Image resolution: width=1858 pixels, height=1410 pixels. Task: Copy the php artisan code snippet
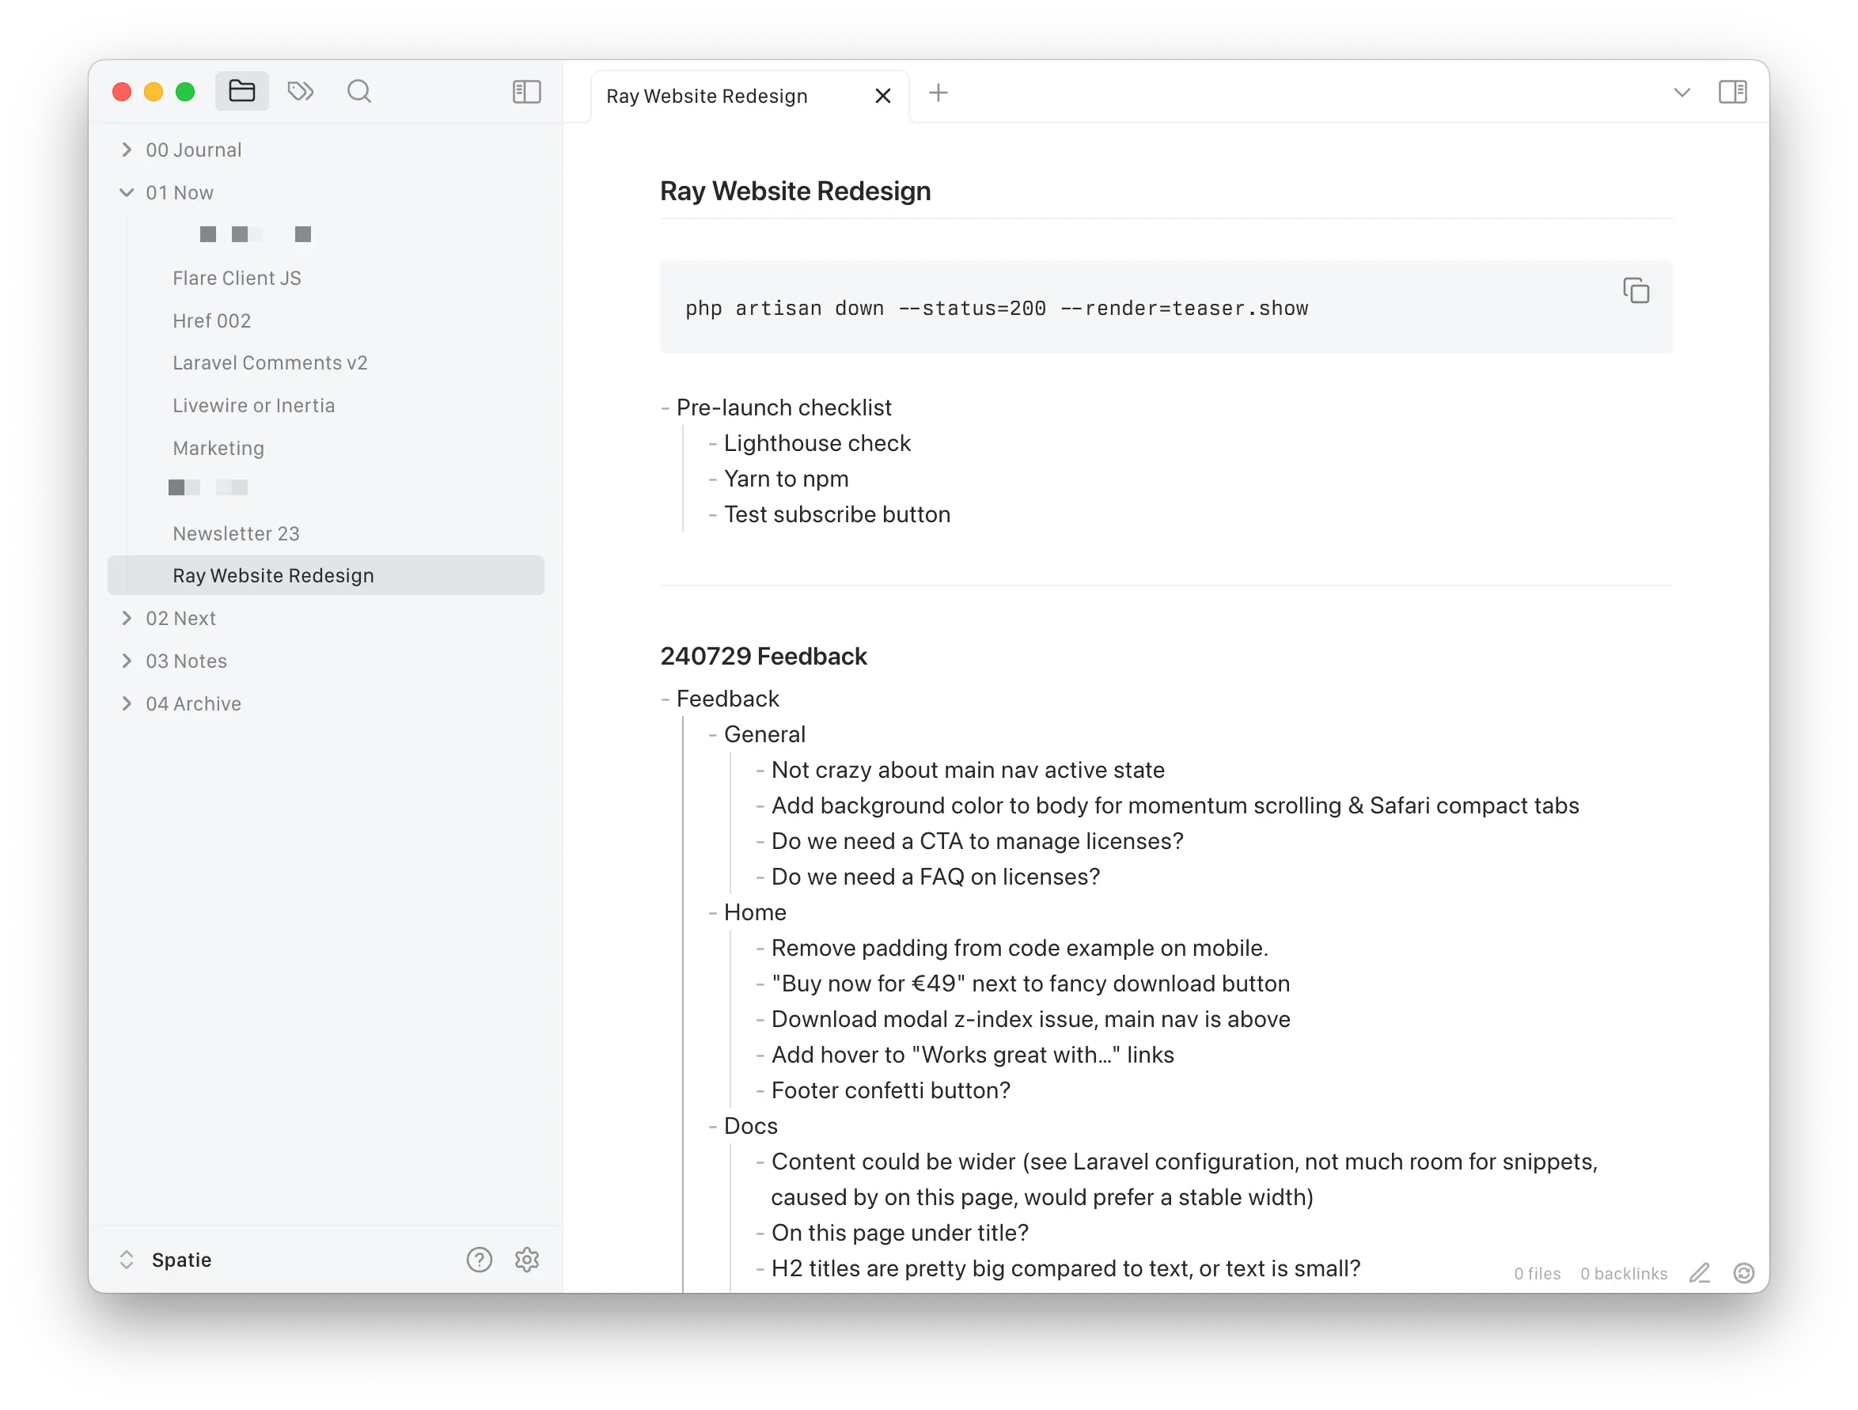point(1637,290)
